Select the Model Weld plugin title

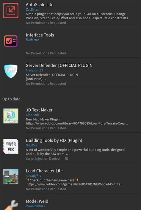click(37, 201)
